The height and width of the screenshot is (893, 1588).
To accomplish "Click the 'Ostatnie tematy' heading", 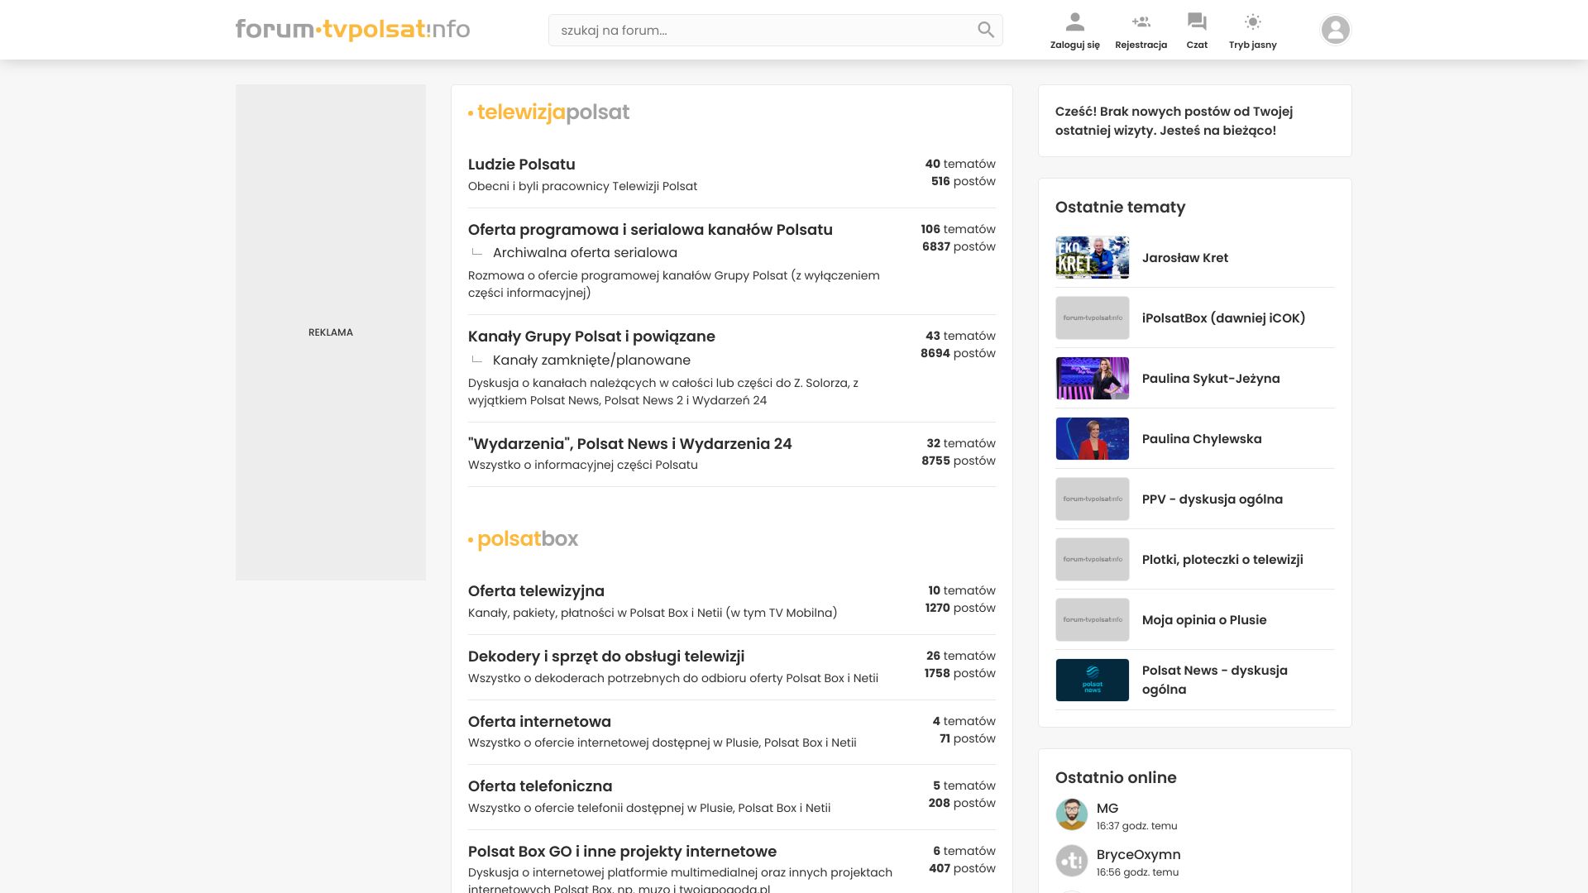I will pyautogui.click(x=1120, y=208).
